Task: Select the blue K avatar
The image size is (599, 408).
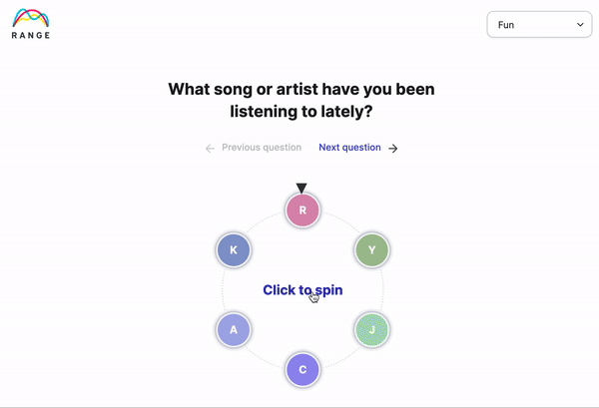Action: click(234, 250)
